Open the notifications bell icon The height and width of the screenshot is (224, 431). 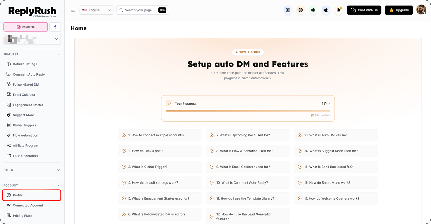tap(339, 10)
